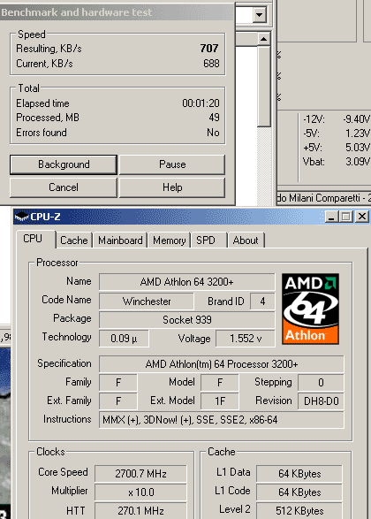Select the Memory tab in CPU-Z
This screenshot has height=519, width=371.
[x=170, y=240]
